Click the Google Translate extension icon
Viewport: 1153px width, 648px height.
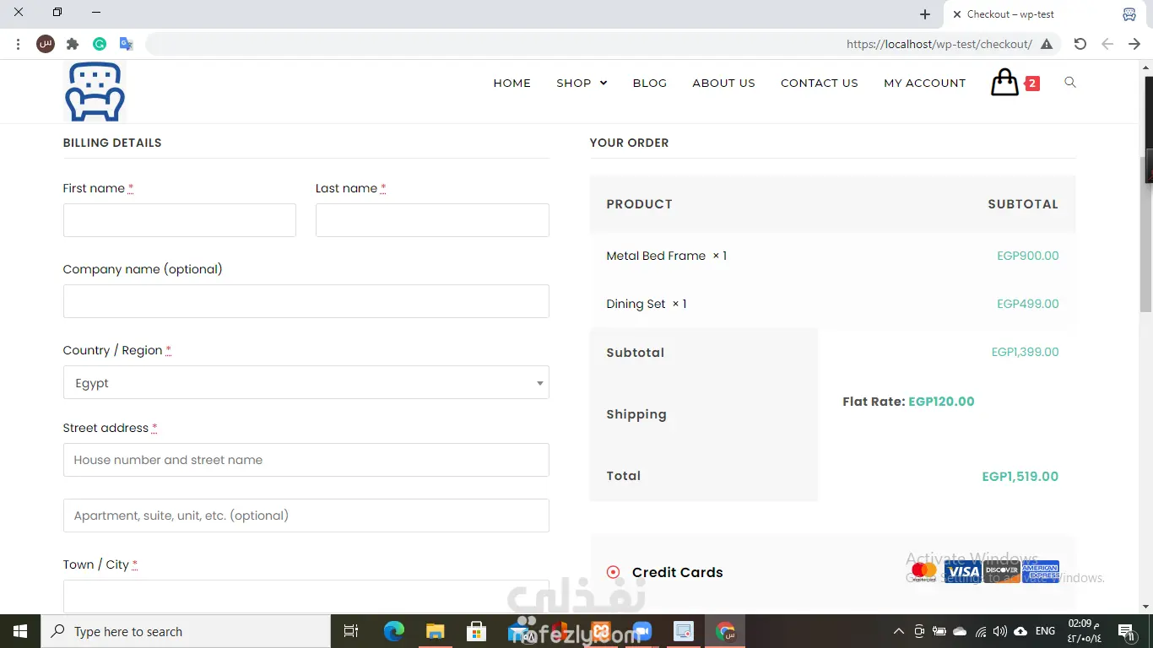tap(127, 44)
